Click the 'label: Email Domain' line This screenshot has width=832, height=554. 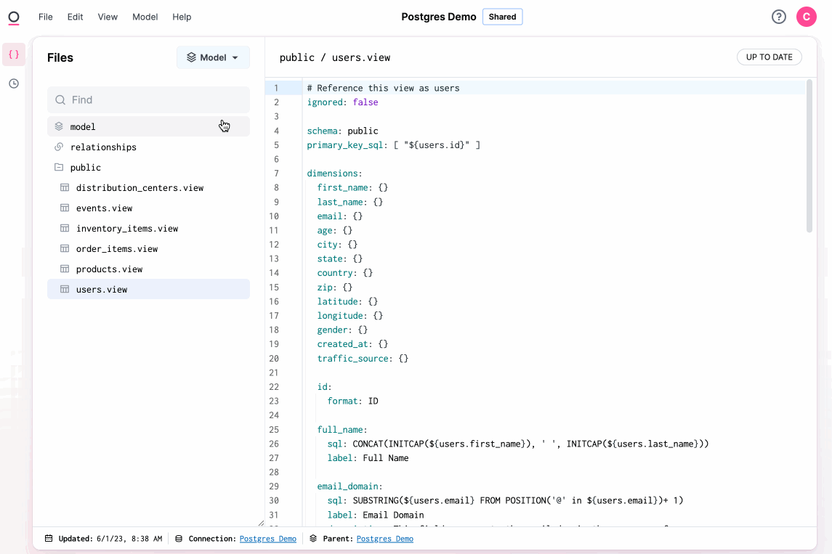coord(375,515)
